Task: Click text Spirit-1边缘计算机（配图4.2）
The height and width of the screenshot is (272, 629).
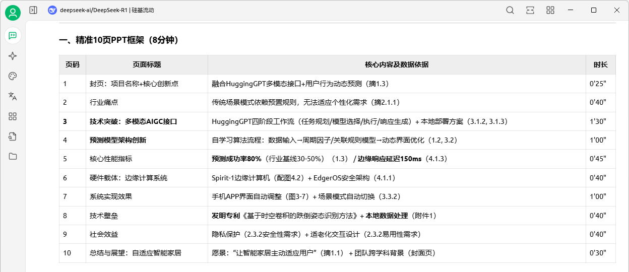Action: click(259, 178)
